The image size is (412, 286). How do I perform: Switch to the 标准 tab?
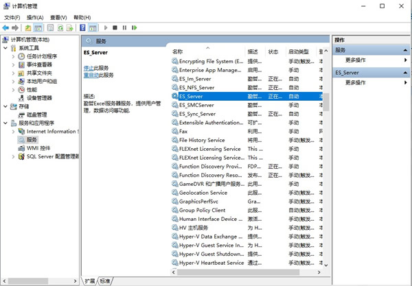(x=105, y=281)
